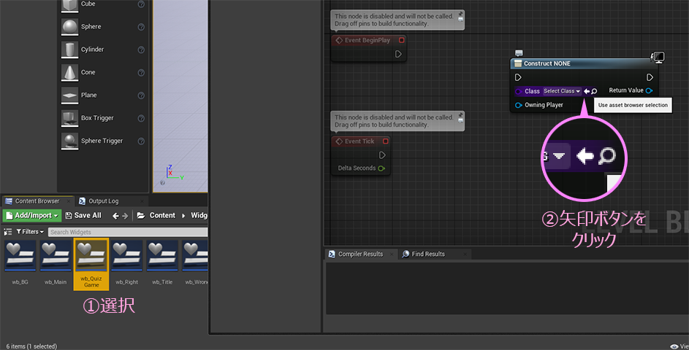This screenshot has width=689, height=350.
Task: Click the comment bubble above Construct node
Action: tap(519, 53)
